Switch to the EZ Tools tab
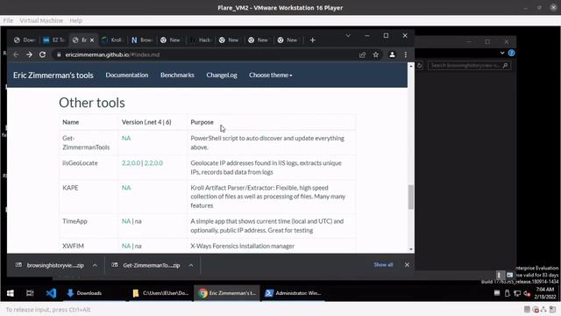 53,40
